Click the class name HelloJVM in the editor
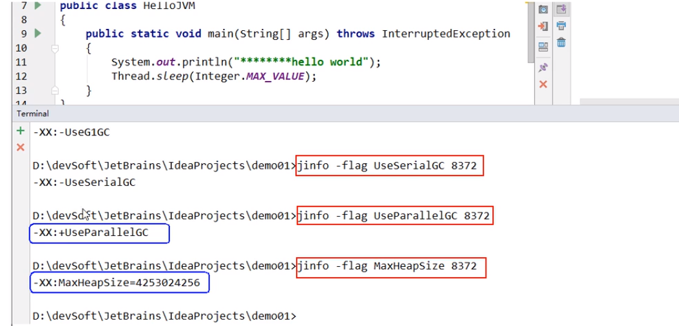Screen dimensions: 679x326 (171, 6)
